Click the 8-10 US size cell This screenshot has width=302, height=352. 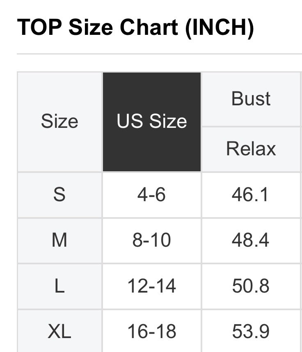click(152, 241)
